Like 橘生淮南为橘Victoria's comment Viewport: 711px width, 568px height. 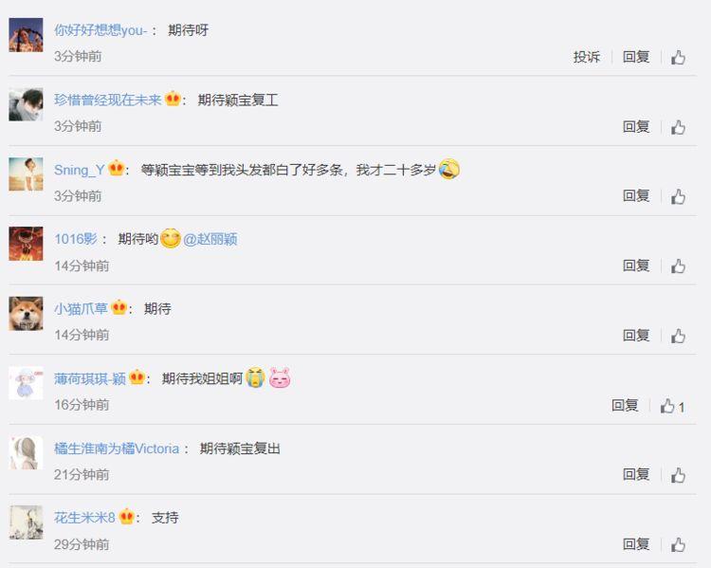tap(679, 475)
